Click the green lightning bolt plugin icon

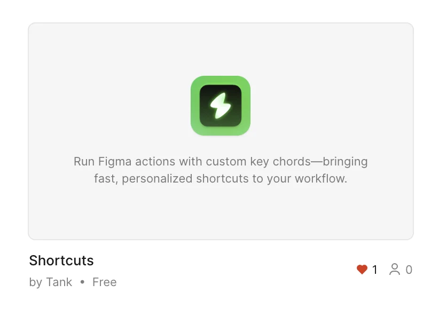[220, 106]
